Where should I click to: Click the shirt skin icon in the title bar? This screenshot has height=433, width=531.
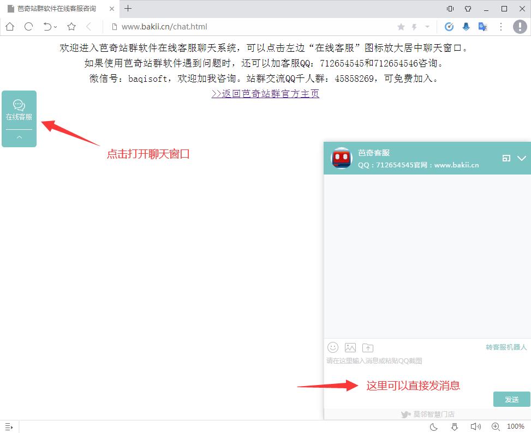click(468, 9)
